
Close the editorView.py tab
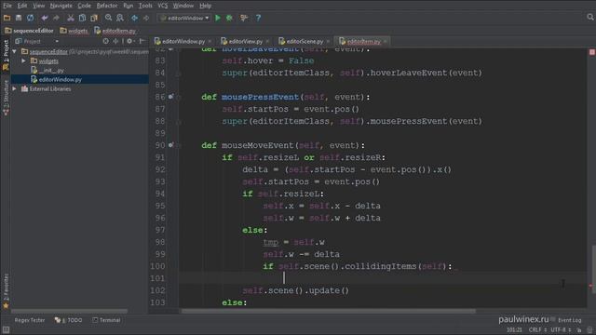tap(267, 41)
